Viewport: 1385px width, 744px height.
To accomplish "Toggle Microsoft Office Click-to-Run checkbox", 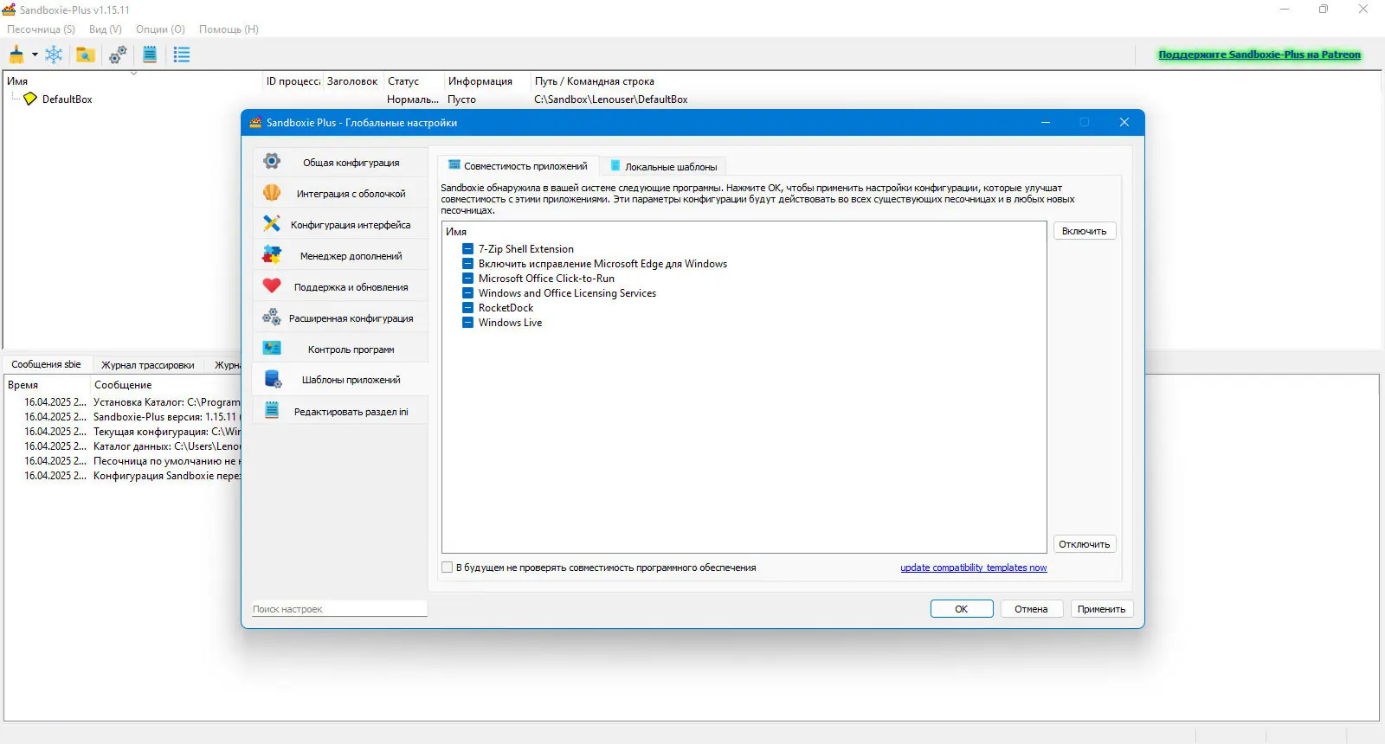I will [x=467, y=278].
